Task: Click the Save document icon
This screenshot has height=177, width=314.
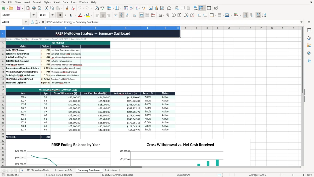Action: (19, 8)
